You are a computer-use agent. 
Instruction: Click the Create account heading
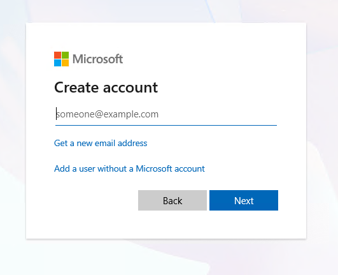[106, 87]
